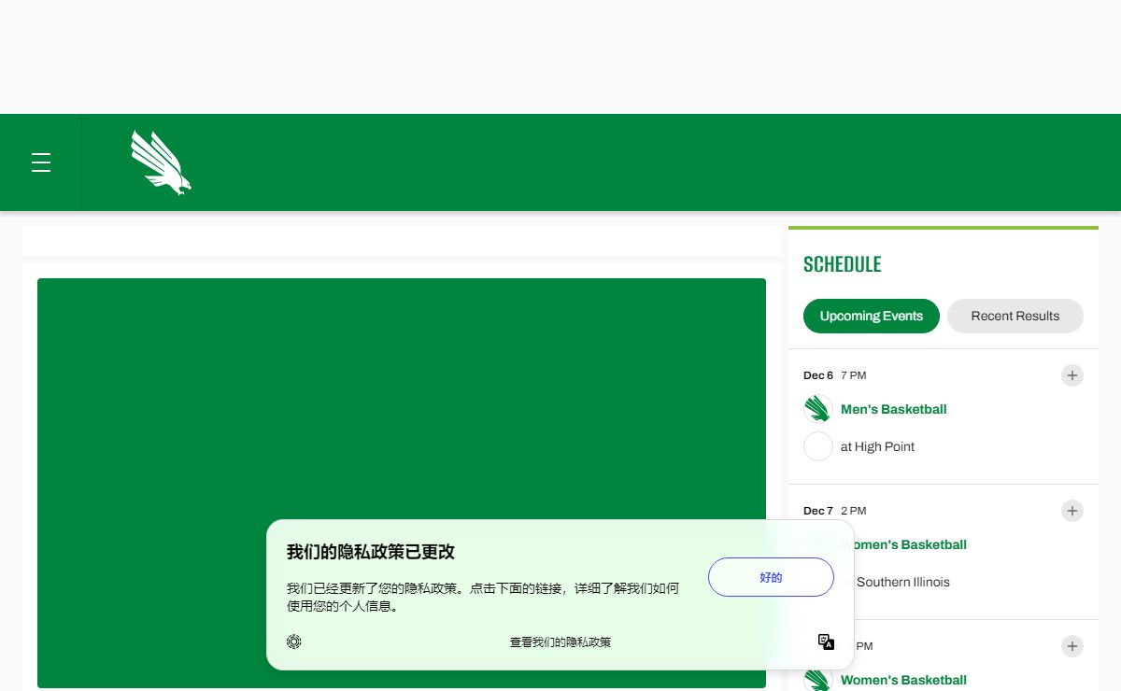
Task: Click the Southern Illinois opponent text
Action: click(903, 582)
